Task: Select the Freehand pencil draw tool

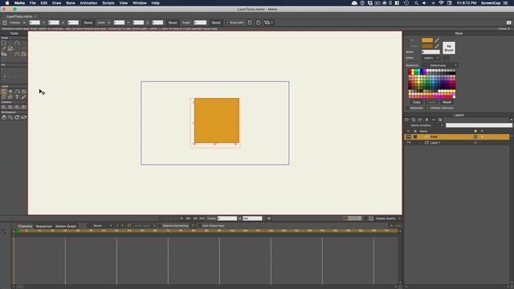Action: (4, 48)
